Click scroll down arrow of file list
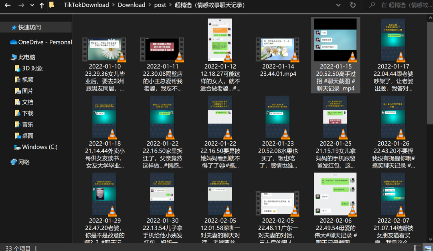This screenshot has width=433, height=251. [x=430, y=239]
